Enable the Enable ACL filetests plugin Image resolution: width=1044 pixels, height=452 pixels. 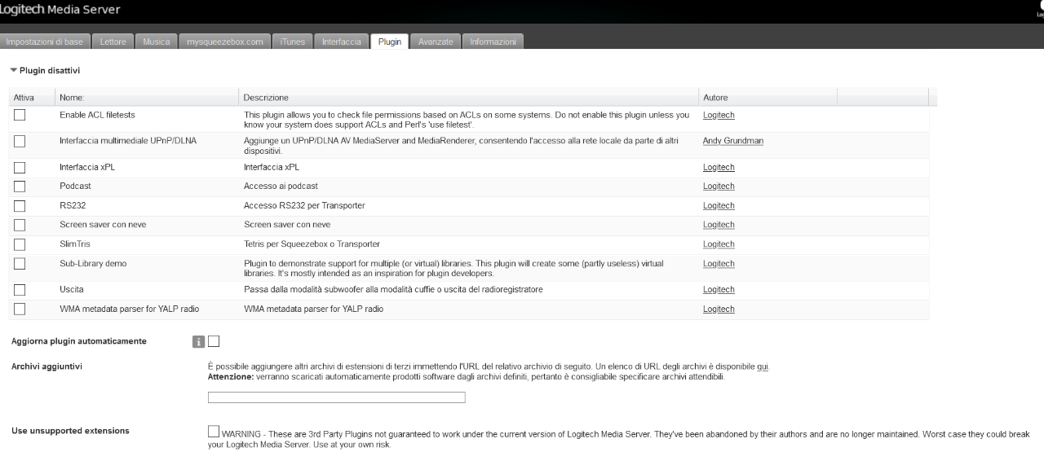tap(20, 115)
